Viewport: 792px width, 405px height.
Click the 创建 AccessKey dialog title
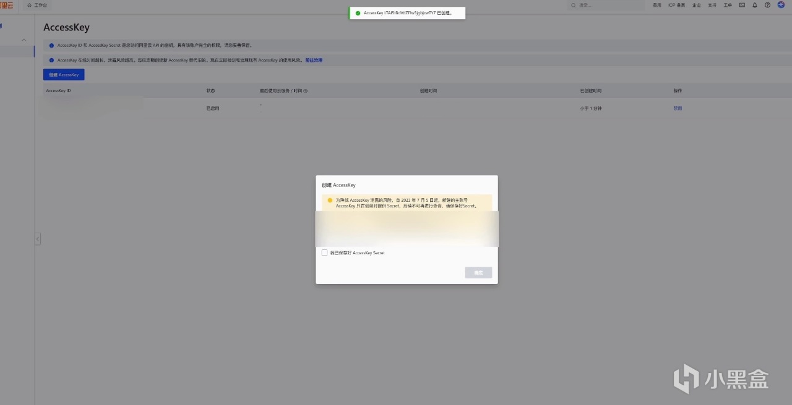coord(338,185)
